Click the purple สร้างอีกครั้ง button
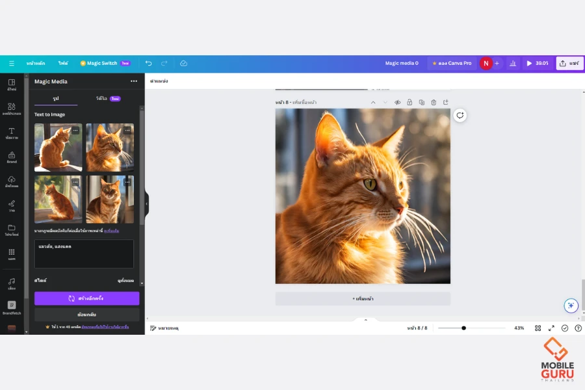Screen dimensions: 585x390 [86, 298]
